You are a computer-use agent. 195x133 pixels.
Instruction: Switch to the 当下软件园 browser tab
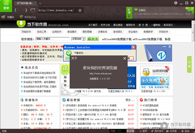point(25,3)
